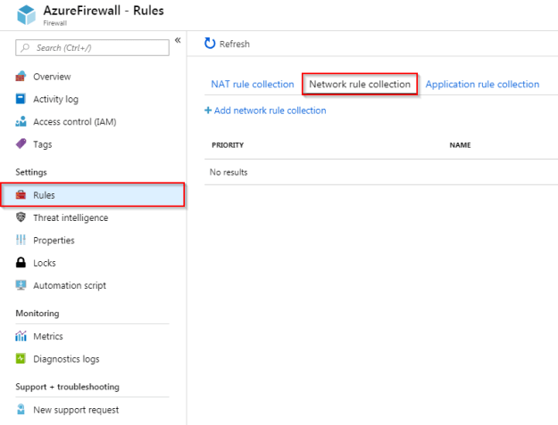Switch to Application rule collection tab
The image size is (558, 425).
[x=482, y=84]
